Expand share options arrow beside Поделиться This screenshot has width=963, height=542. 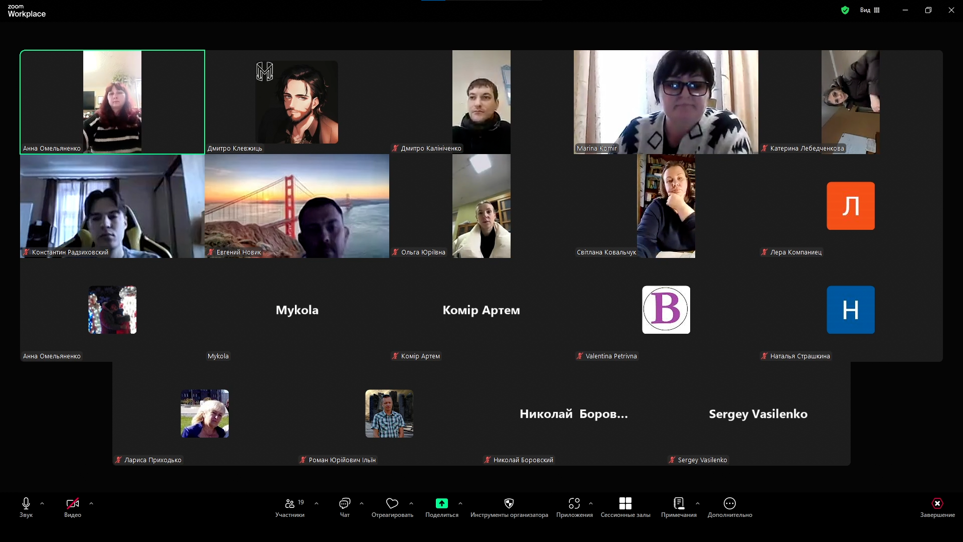[460, 503]
